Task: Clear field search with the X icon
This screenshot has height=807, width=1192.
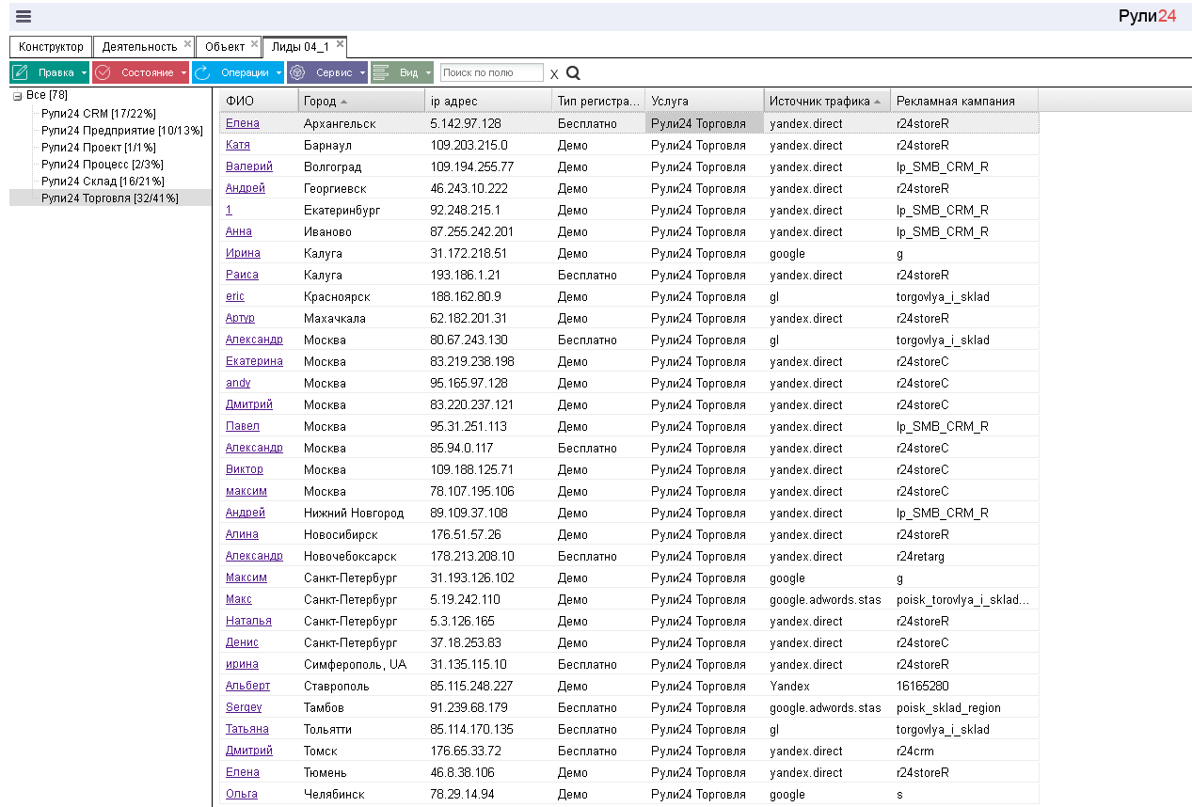Action: coord(554,73)
